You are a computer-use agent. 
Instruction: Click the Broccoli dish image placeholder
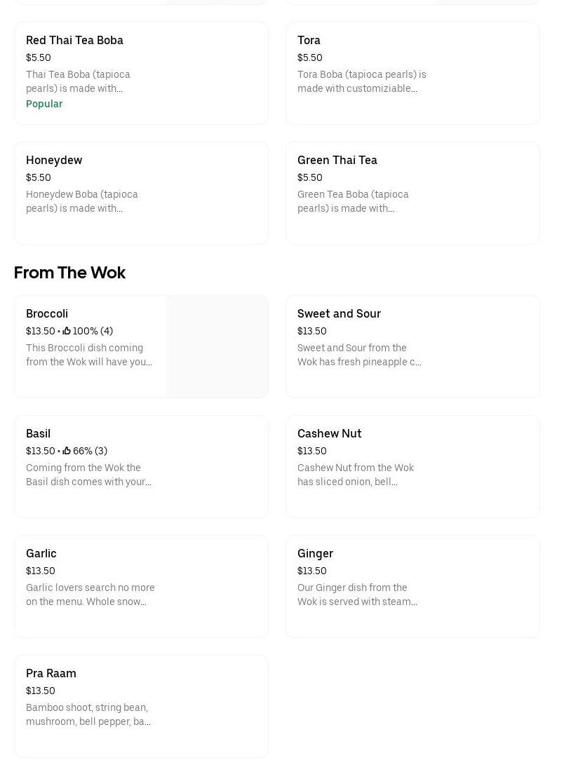pyautogui.click(x=217, y=346)
